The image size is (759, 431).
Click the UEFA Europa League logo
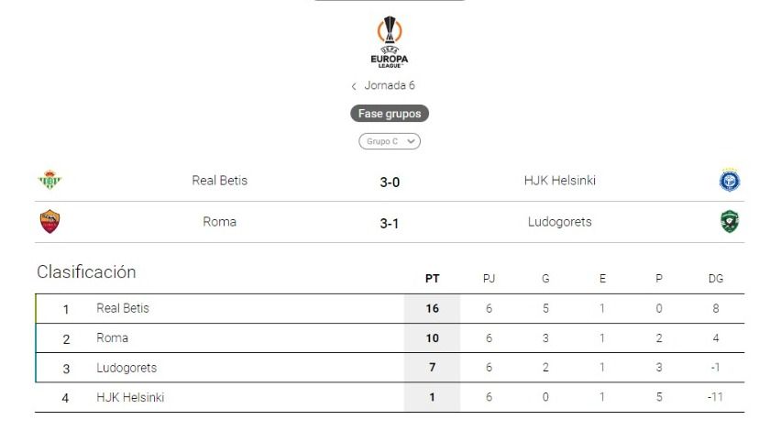390,41
